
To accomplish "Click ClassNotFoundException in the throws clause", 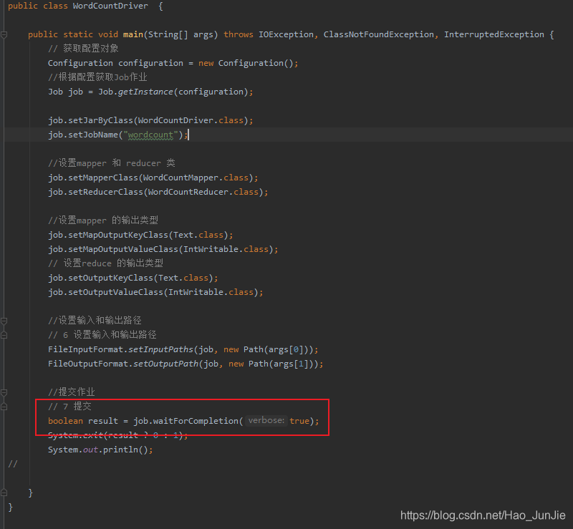I will 379,34.
